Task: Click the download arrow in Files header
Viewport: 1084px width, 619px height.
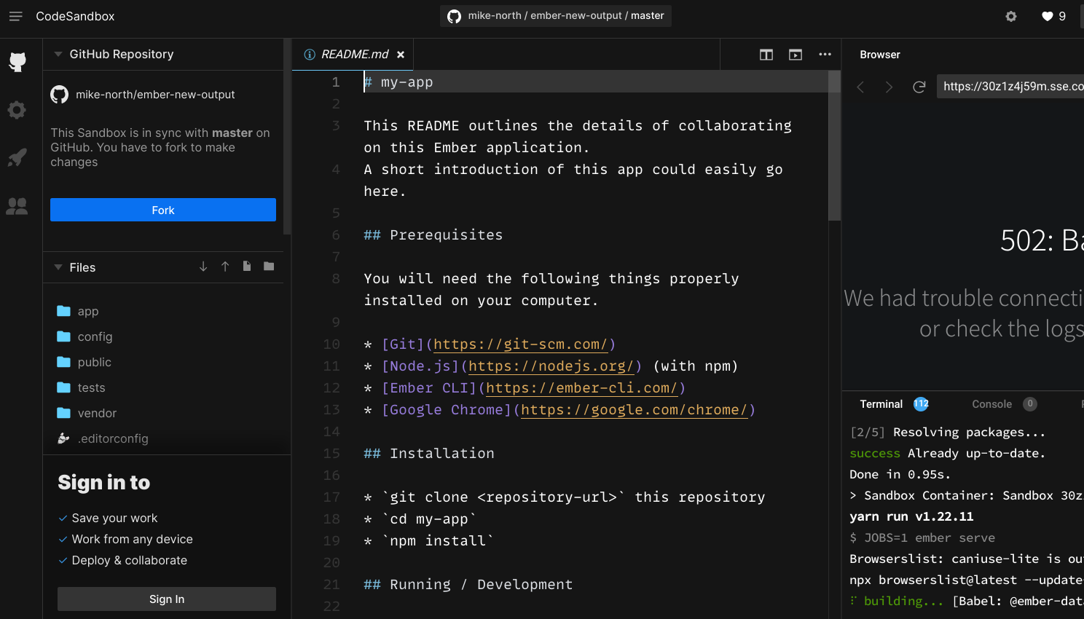Action: coord(203,267)
